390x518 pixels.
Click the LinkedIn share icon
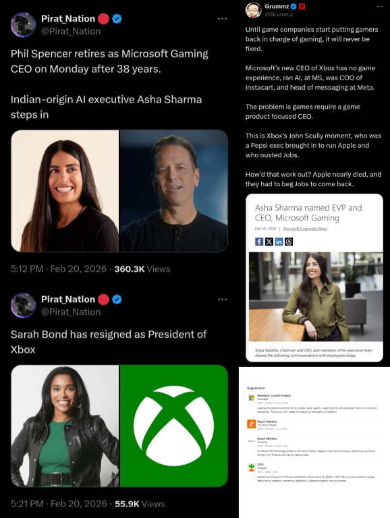[x=279, y=242]
